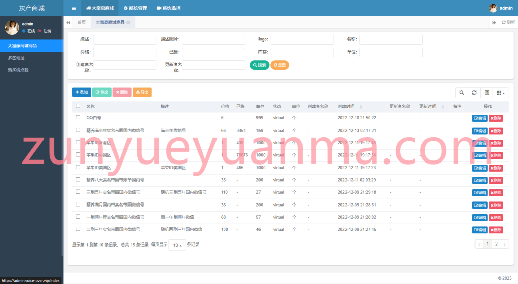Check the 三到五年实名带圈国内微信号 row checkbox
This screenshot has height=284, width=518.
(78, 192)
